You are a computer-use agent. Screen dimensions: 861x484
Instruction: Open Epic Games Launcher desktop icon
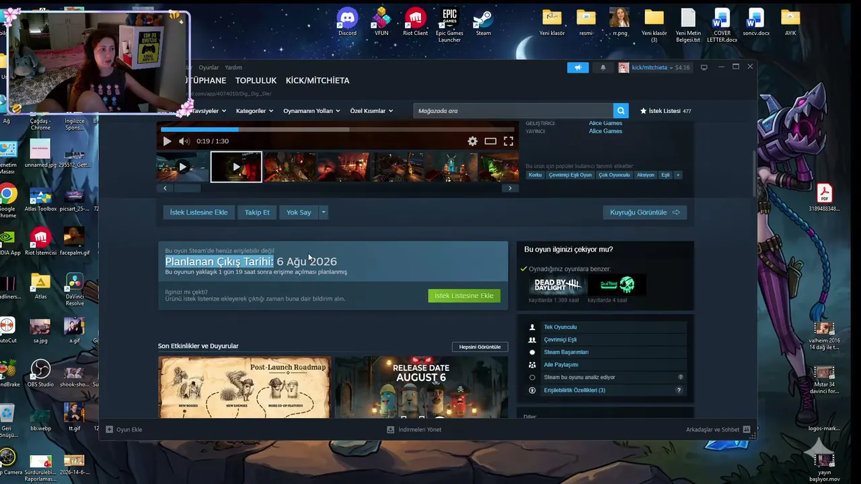(x=449, y=25)
